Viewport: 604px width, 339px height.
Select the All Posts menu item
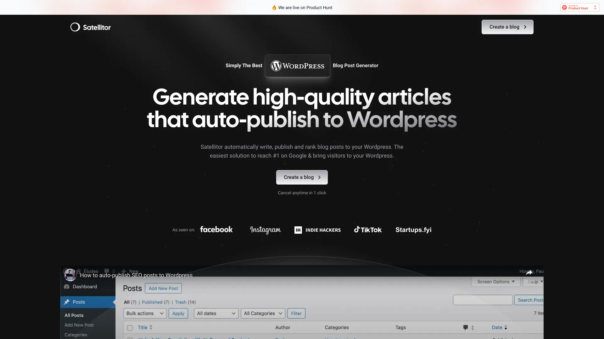74,315
